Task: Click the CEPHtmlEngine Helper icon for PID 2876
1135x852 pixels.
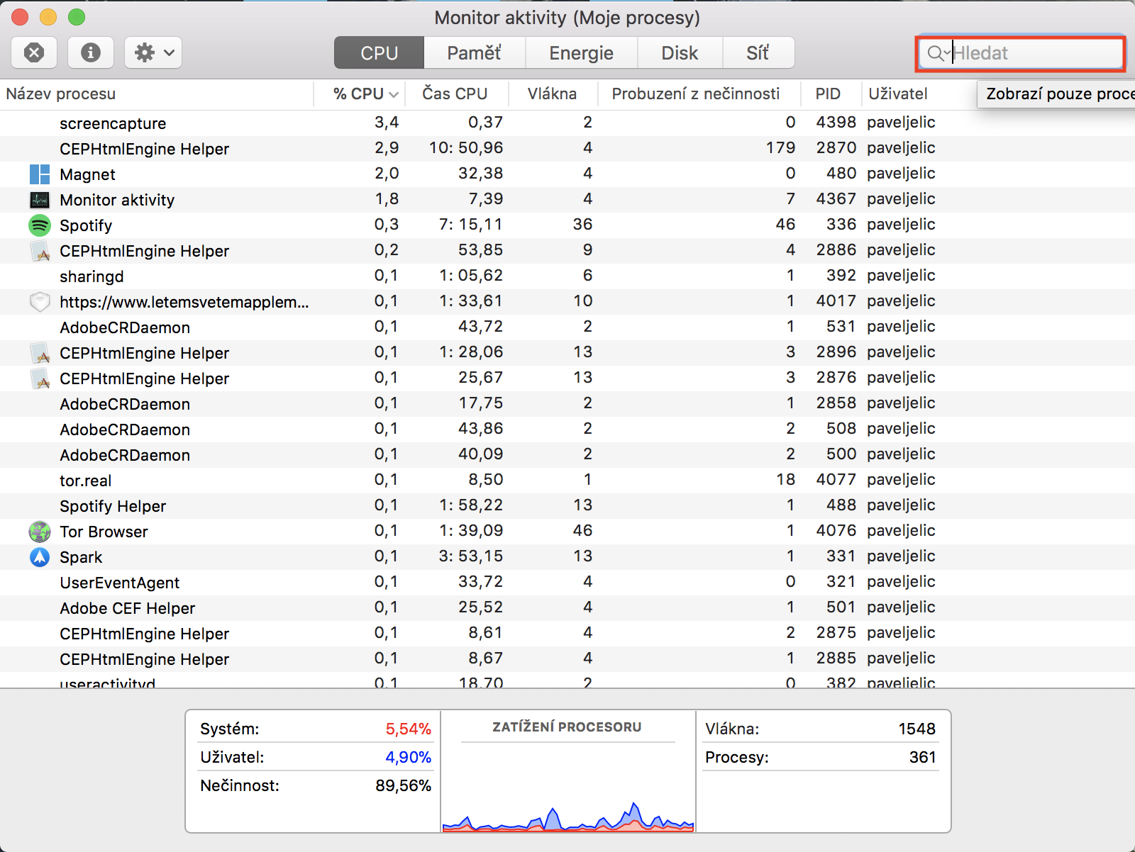Action: [x=40, y=379]
